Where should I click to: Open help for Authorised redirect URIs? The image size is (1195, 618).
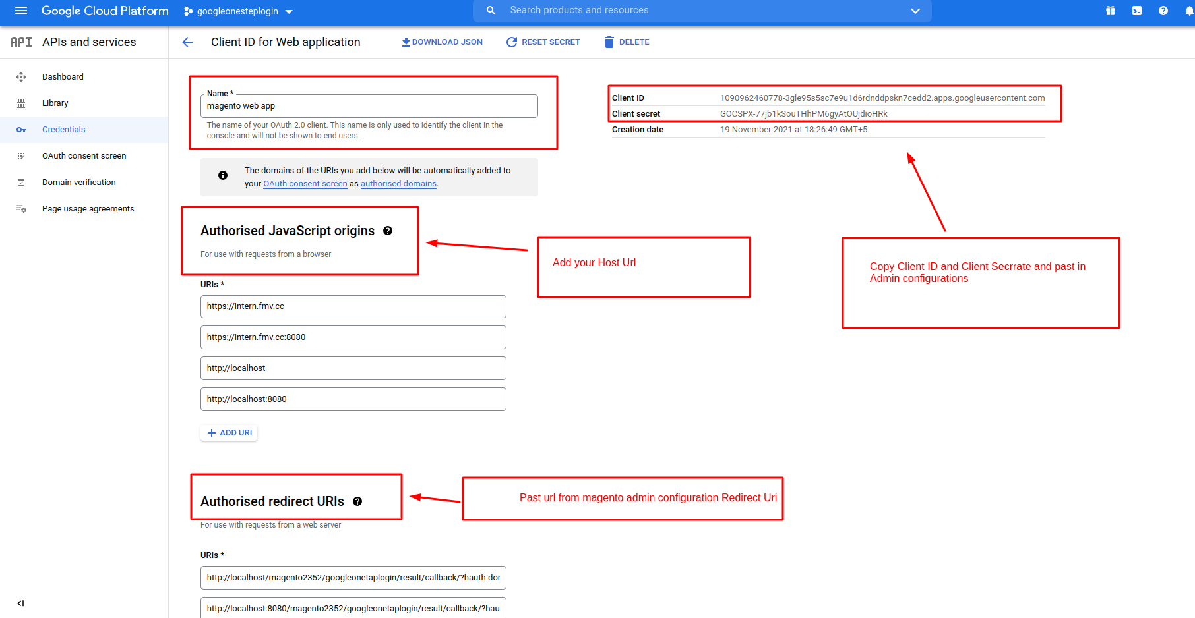point(357,501)
